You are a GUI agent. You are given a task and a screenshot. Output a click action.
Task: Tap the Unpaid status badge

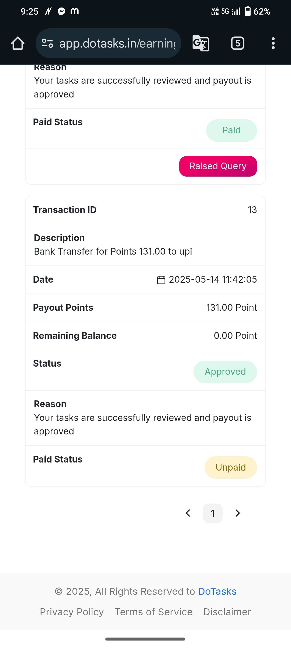[x=231, y=467]
